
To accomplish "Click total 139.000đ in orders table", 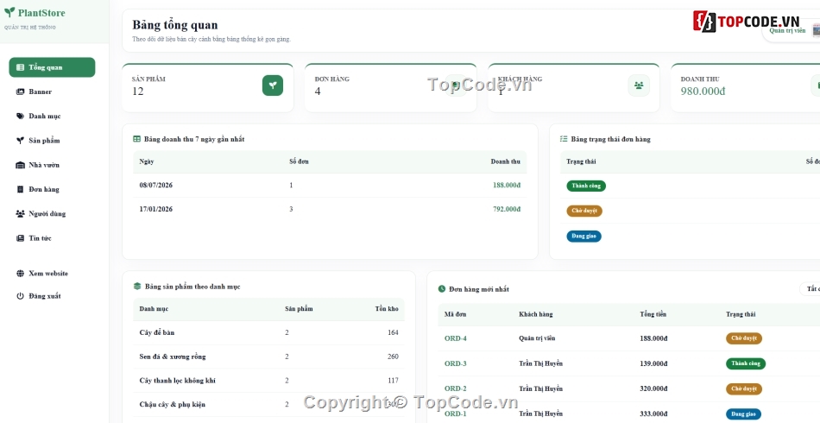I will pyautogui.click(x=653, y=363).
